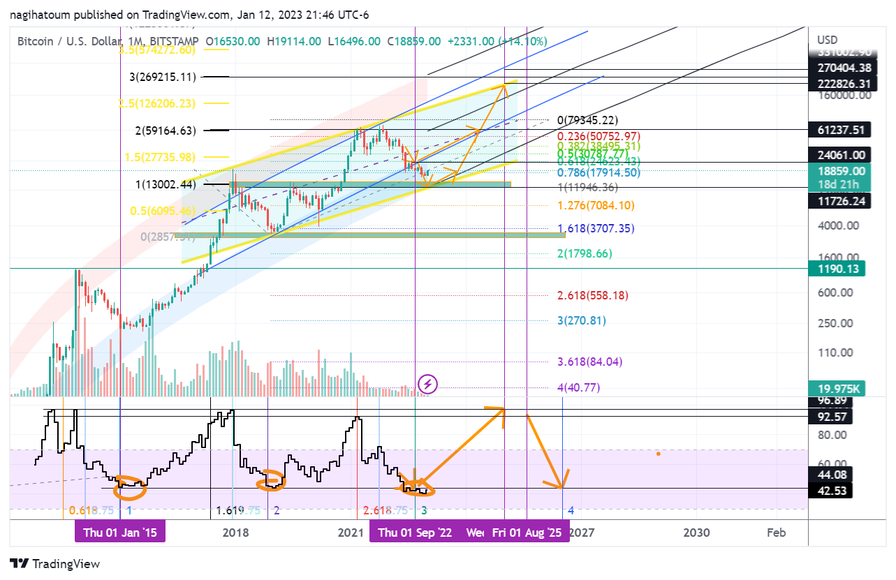The image size is (896, 580).
Task: Click the blue retracement label '0.786(17914.50)'
Action: pos(598,172)
